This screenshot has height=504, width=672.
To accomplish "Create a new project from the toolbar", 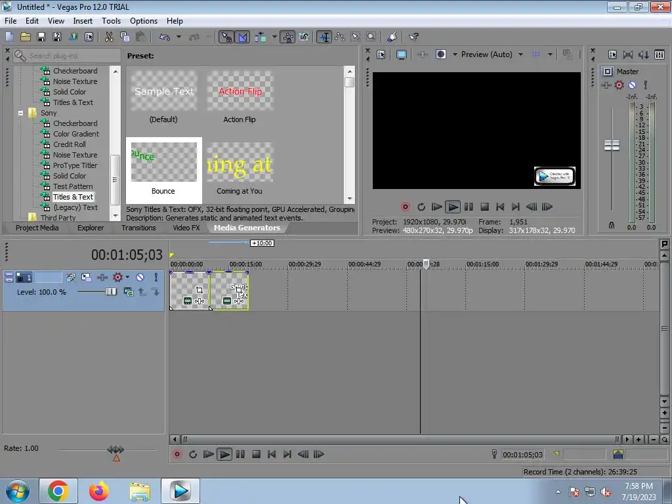I will (9, 37).
